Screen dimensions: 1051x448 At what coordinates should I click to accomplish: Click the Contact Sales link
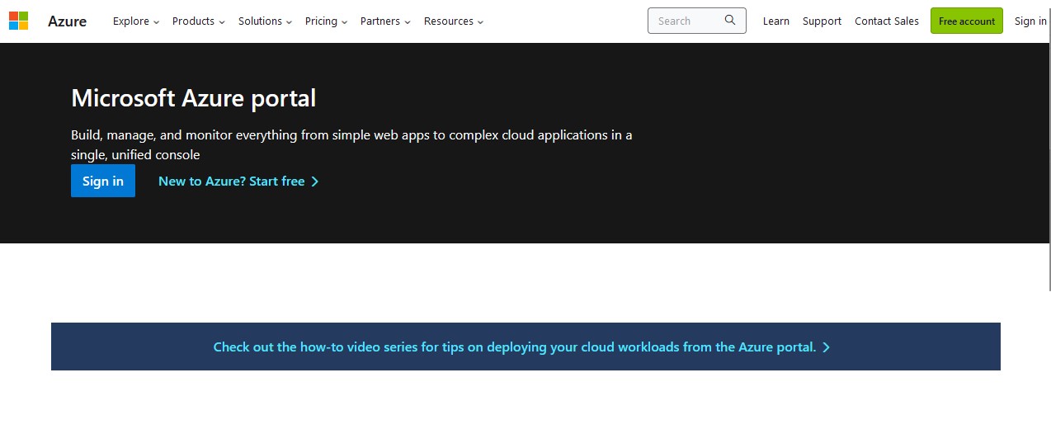tap(887, 21)
